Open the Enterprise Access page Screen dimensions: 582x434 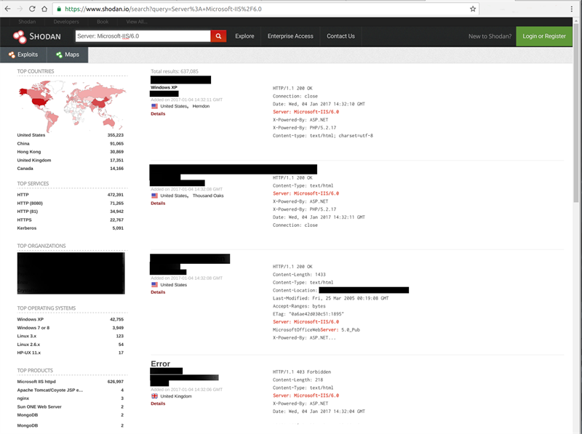[290, 36]
